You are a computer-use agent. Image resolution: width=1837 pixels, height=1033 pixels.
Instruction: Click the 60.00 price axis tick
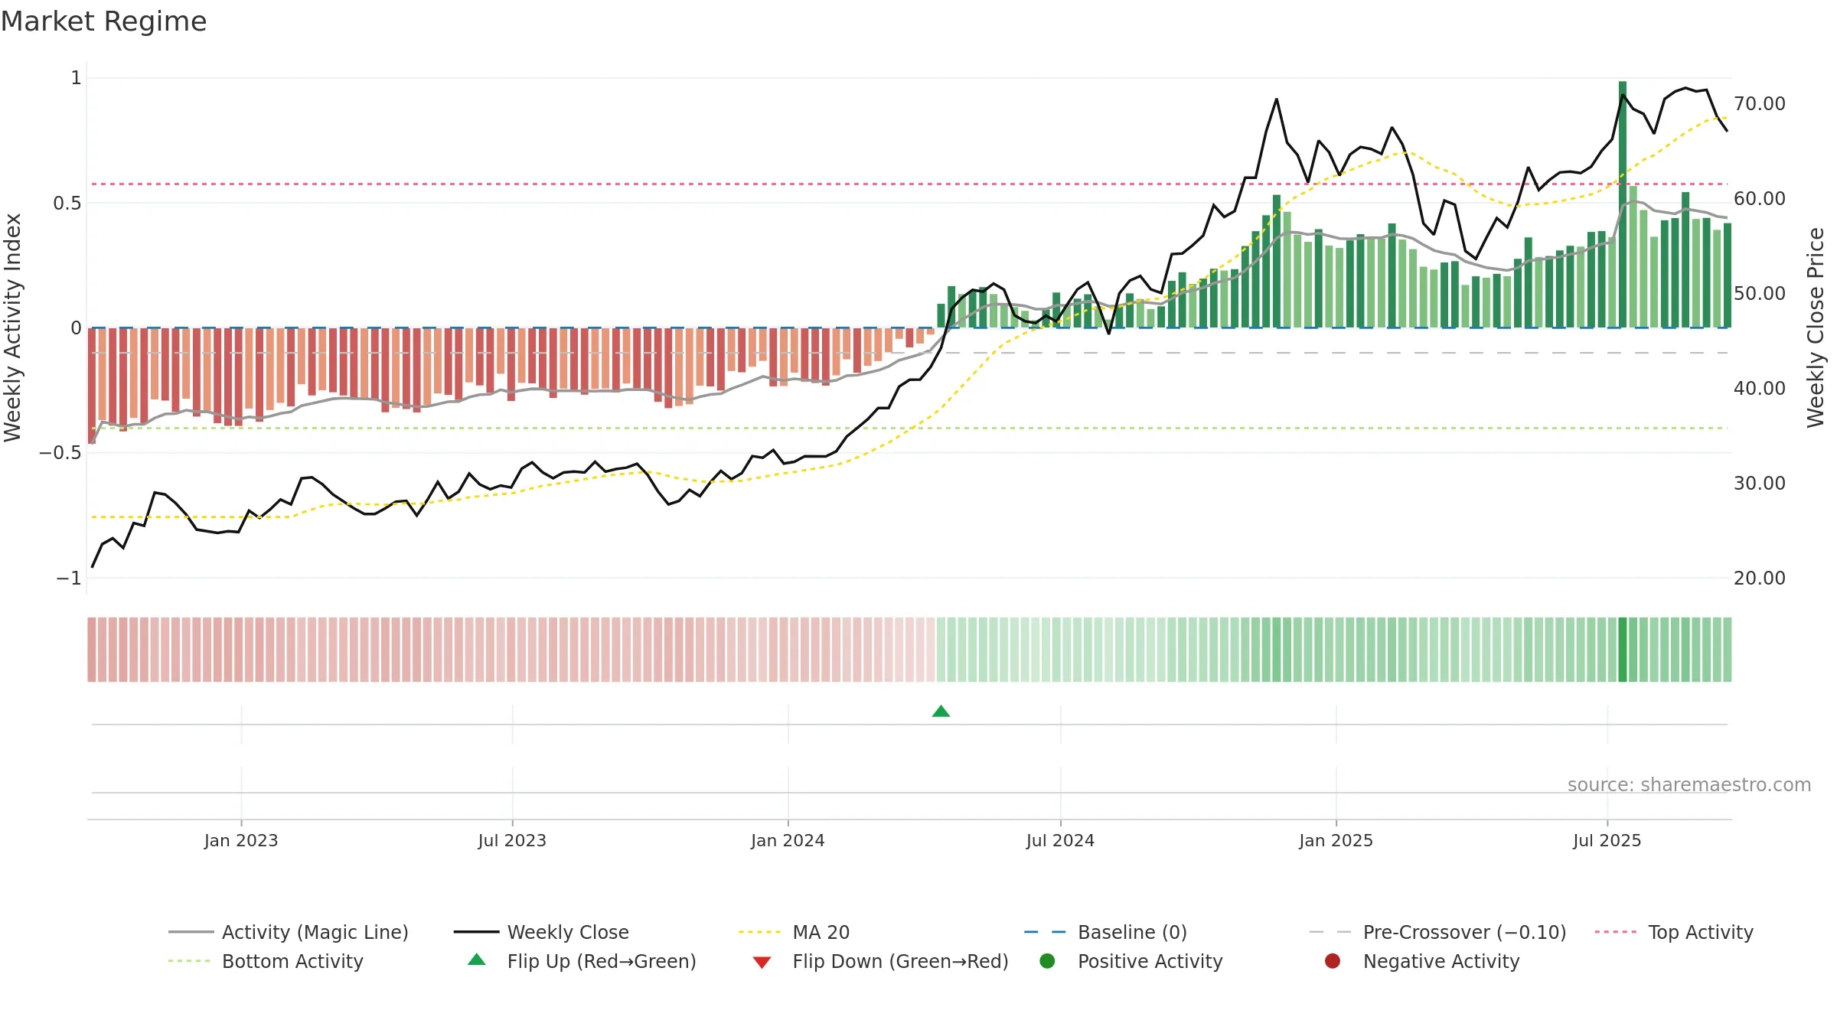(x=1760, y=199)
